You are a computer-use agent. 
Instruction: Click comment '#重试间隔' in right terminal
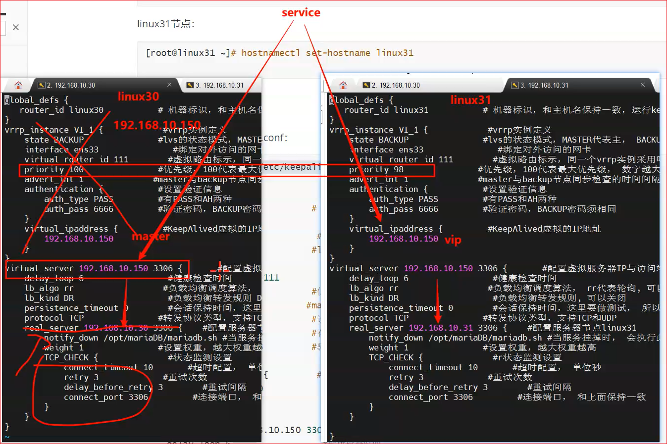click(x=550, y=387)
